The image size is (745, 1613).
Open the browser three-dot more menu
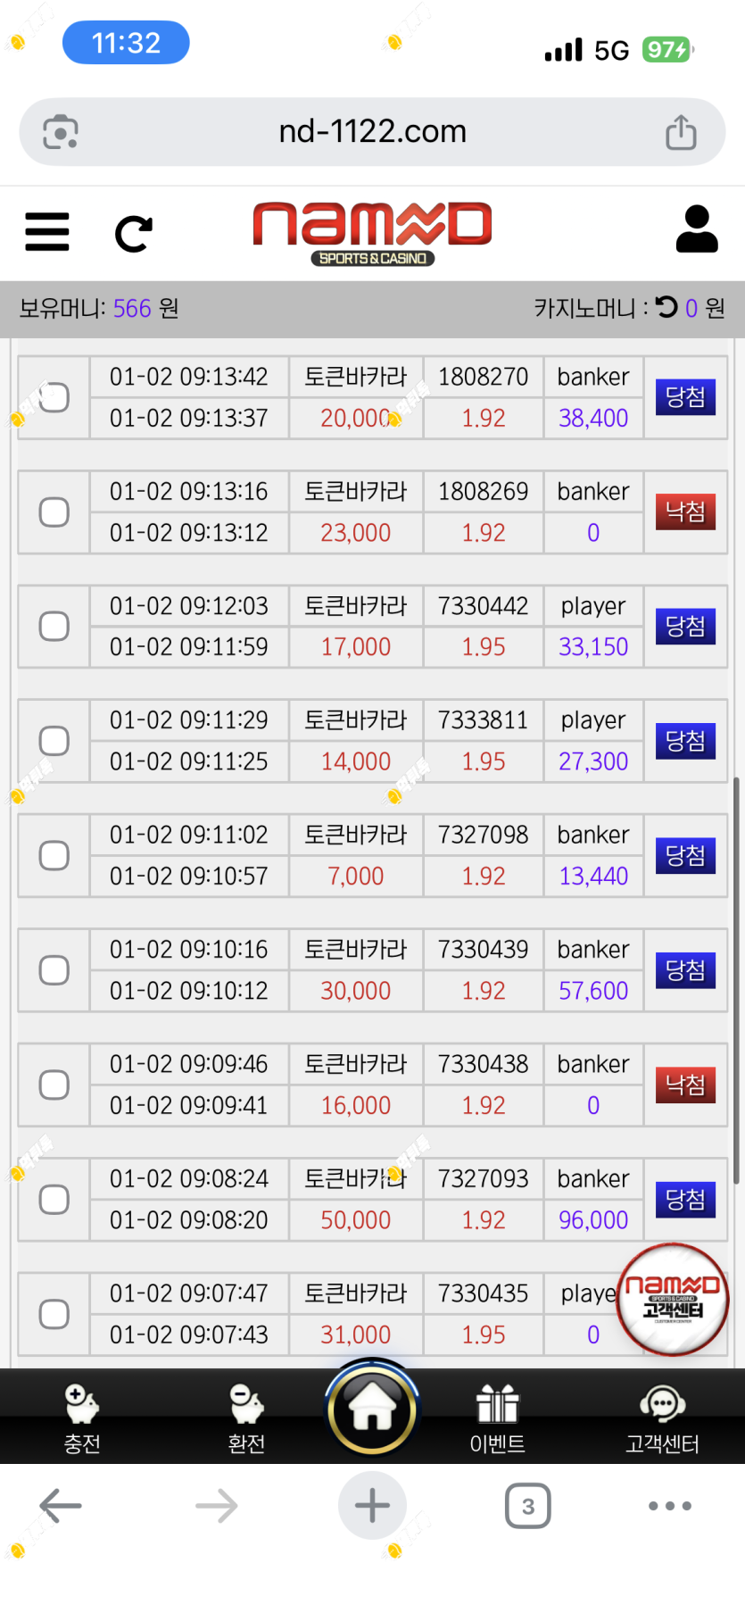(x=669, y=1506)
